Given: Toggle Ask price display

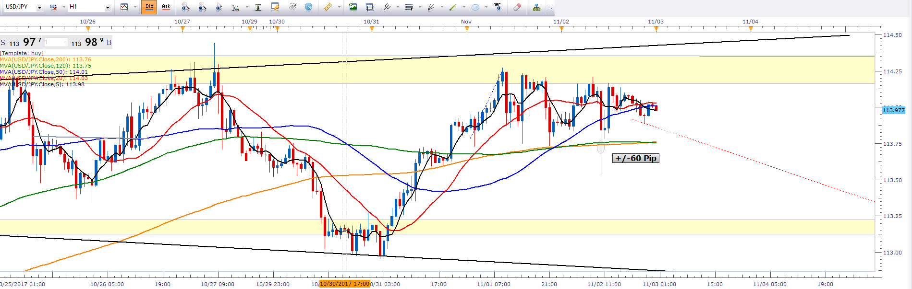Looking at the screenshot, I should (x=166, y=7).
